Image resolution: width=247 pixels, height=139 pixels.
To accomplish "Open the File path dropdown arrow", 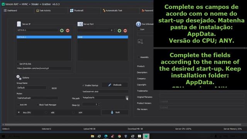I will pos(127,98).
